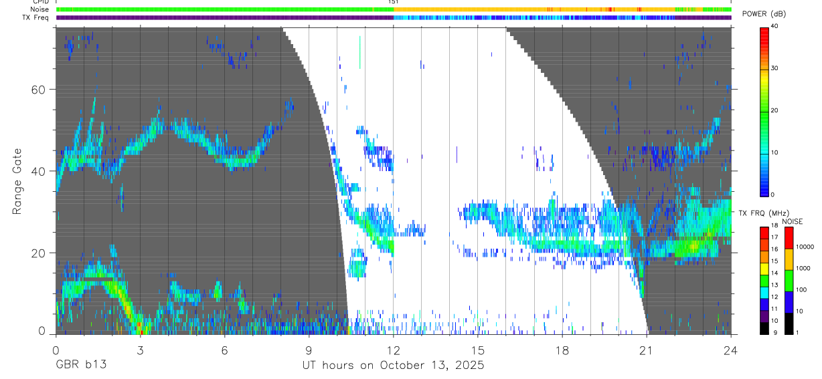Image resolution: width=822 pixels, height=379 pixels.
Task: Click the POWER (dB) colorbar
Action: [764, 111]
